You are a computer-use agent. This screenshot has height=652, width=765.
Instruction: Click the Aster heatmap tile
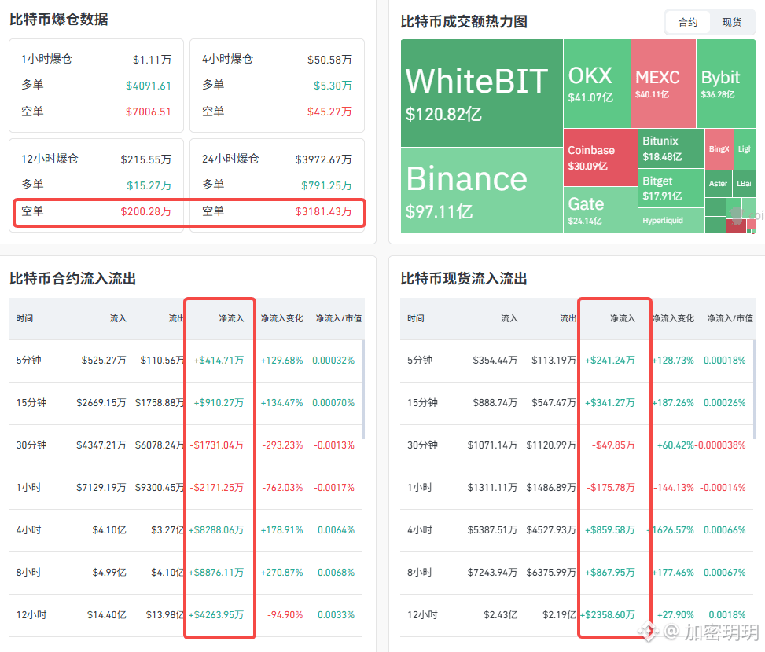click(718, 184)
